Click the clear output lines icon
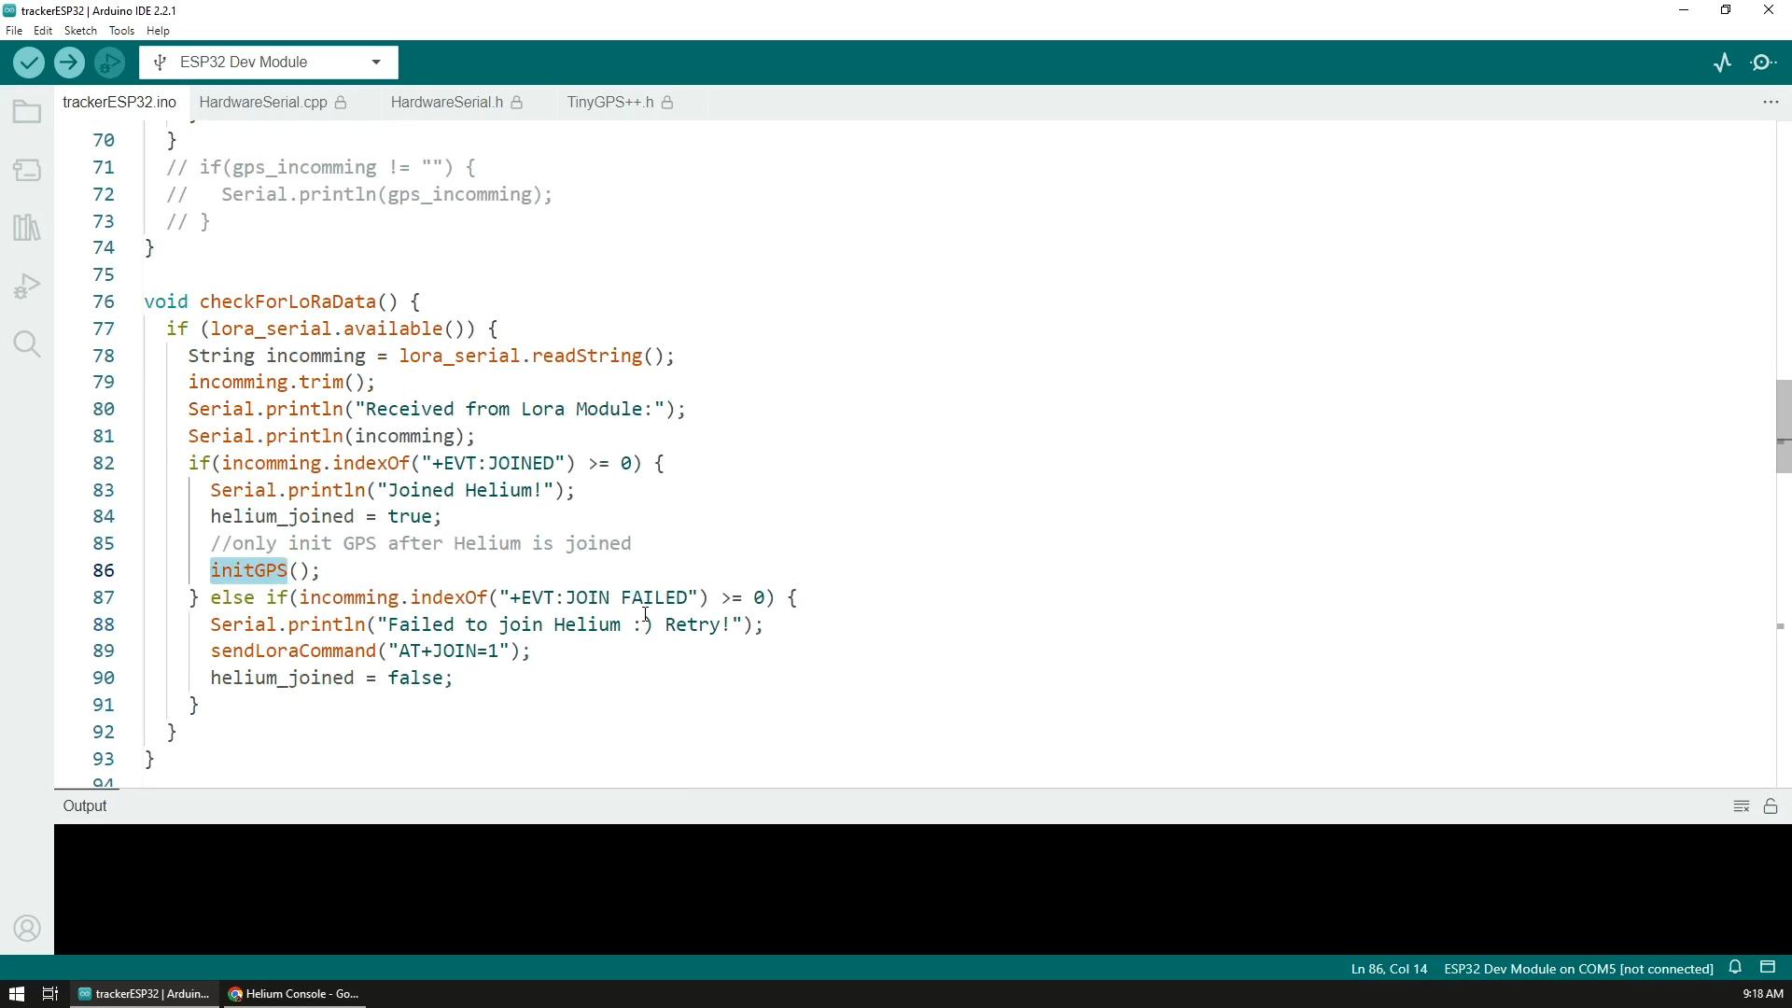The height and width of the screenshot is (1008, 1792). pos(1741,806)
